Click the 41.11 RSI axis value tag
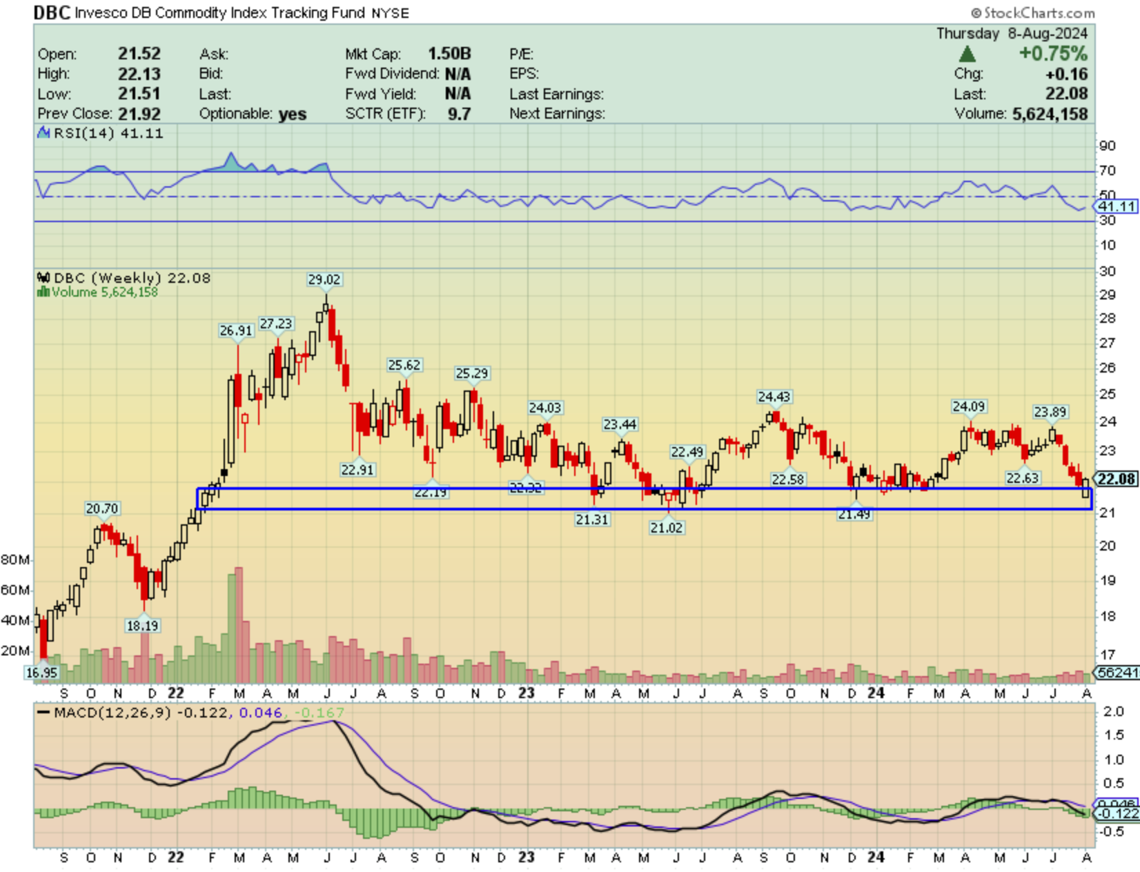This screenshot has width=1140, height=872. click(1116, 206)
